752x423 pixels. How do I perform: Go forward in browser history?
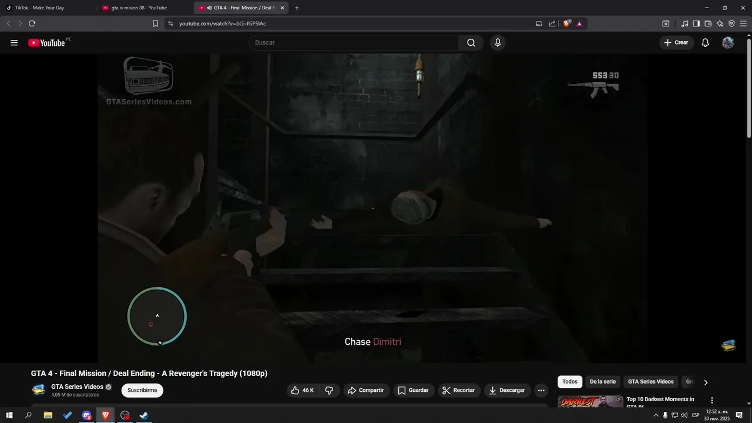[x=20, y=23]
